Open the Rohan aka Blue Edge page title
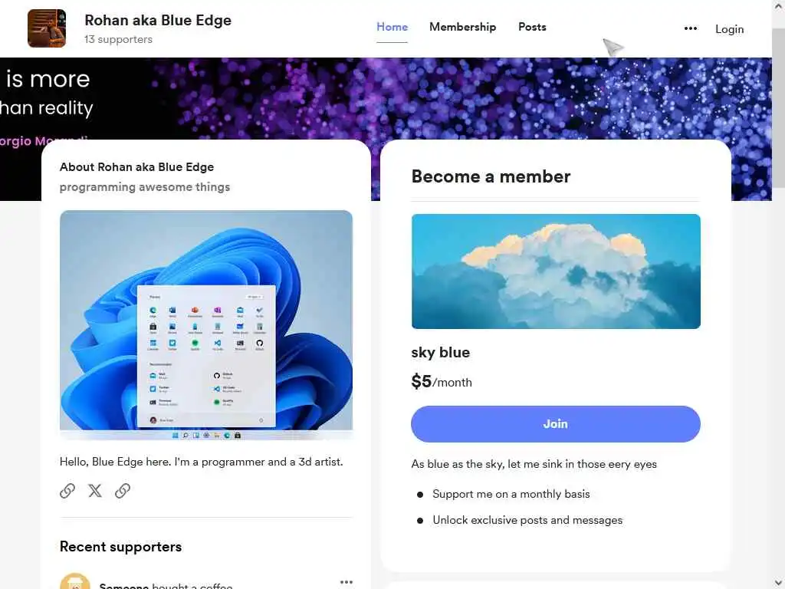The width and height of the screenshot is (785, 589). click(x=158, y=20)
